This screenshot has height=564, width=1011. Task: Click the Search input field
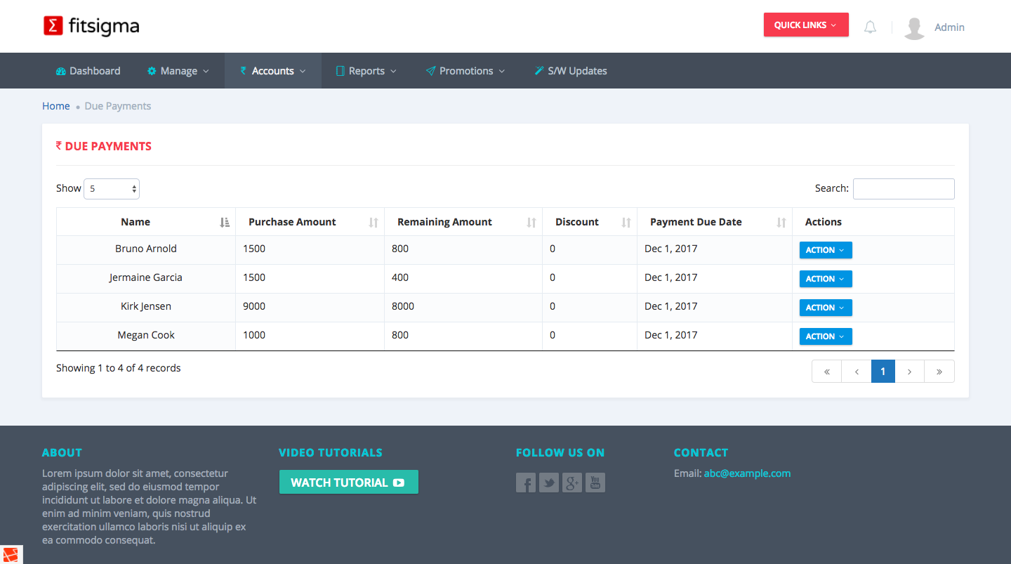coord(903,189)
